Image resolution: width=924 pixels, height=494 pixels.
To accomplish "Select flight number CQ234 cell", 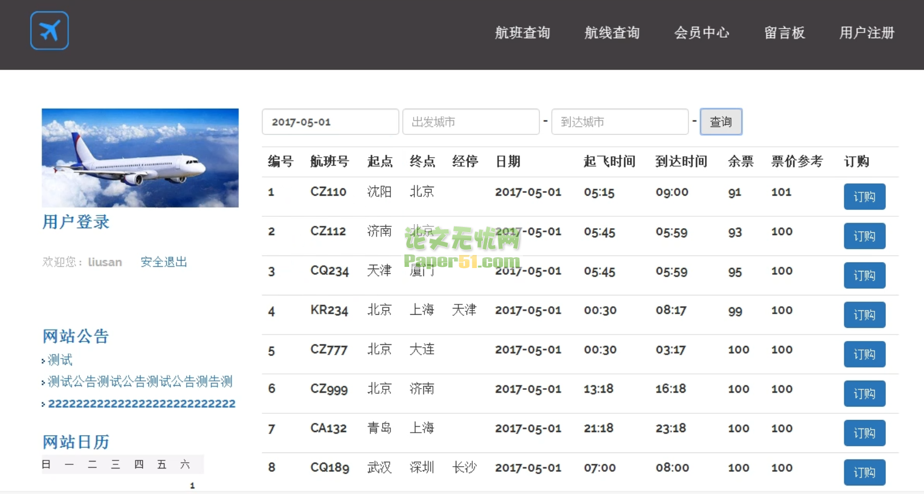I will [x=329, y=271].
